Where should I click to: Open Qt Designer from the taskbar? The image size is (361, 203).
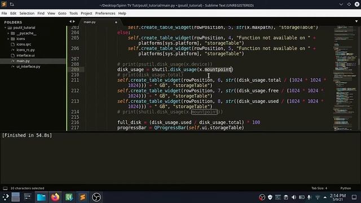[69, 197]
